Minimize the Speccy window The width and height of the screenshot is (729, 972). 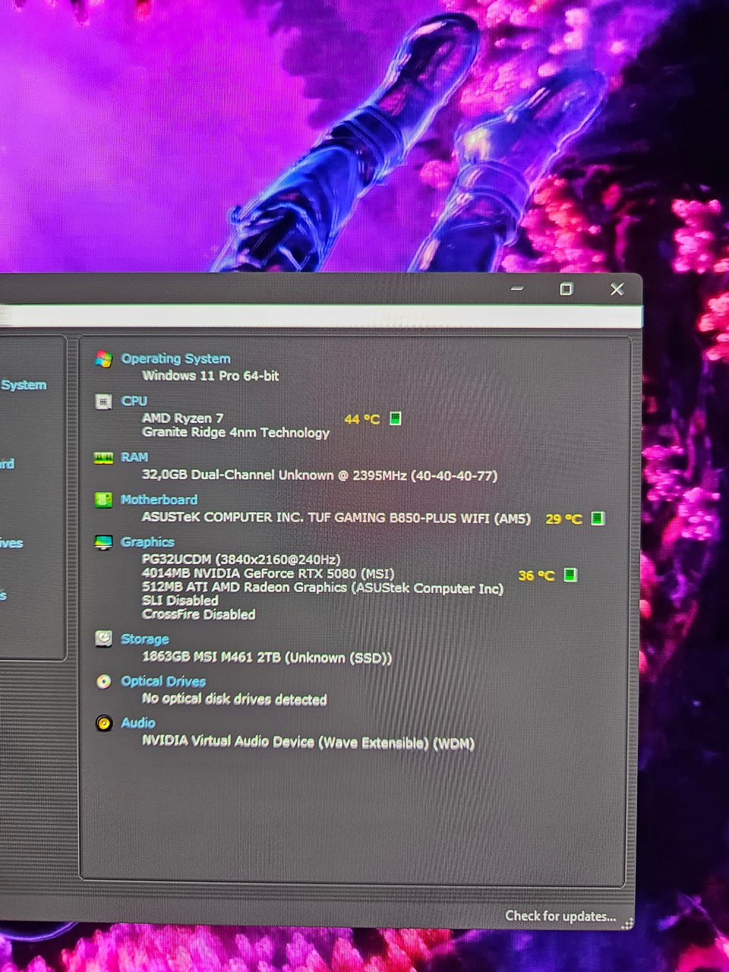pyautogui.click(x=517, y=289)
